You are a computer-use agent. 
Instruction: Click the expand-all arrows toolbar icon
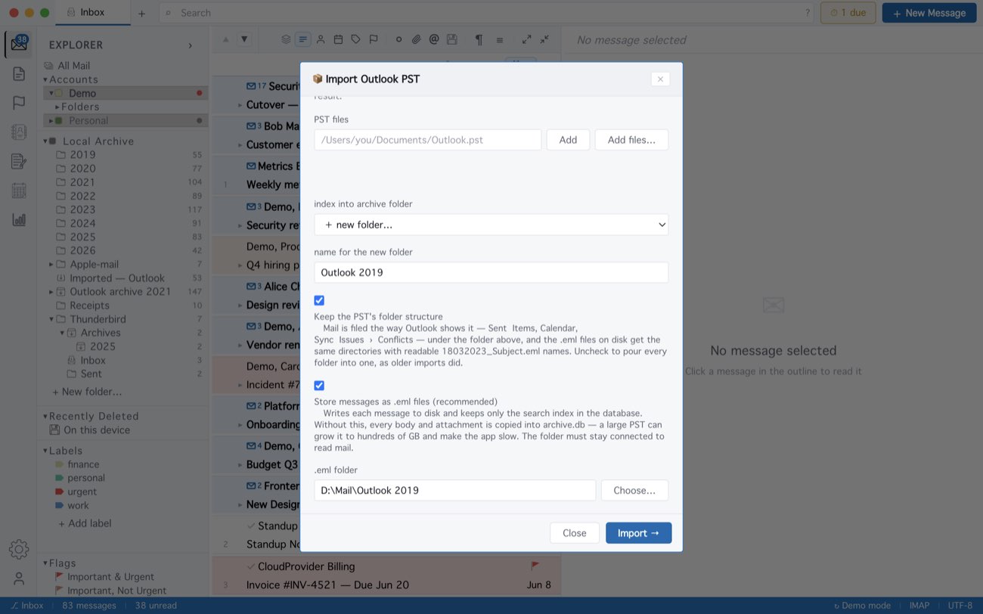pos(526,39)
